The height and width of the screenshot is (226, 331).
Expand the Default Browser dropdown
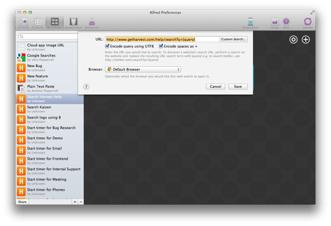[x=143, y=69]
